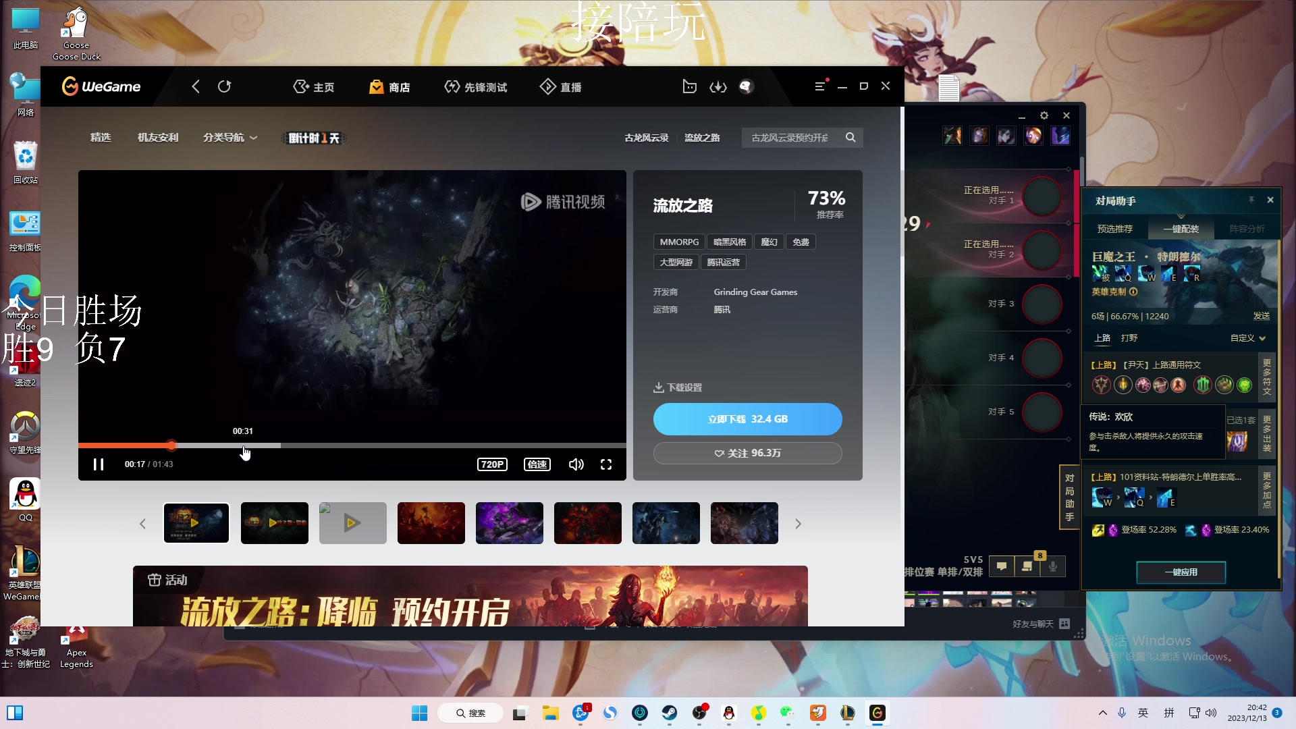Viewport: 1296px width, 729px height.
Task: Open 流放之路:降临 activity banner
Action: pos(470,597)
